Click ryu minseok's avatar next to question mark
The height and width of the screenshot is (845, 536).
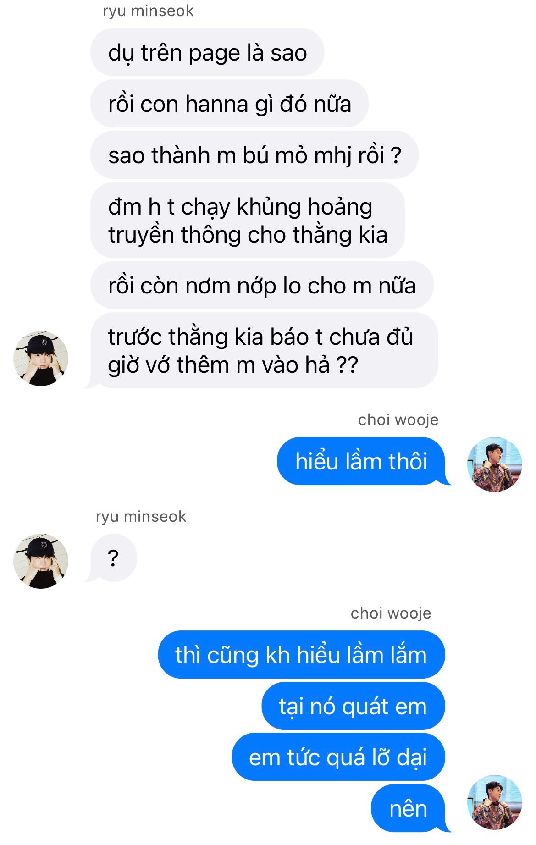pyautogui.click(x=41, y=561)
